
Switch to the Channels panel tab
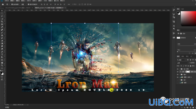point(183,56)
